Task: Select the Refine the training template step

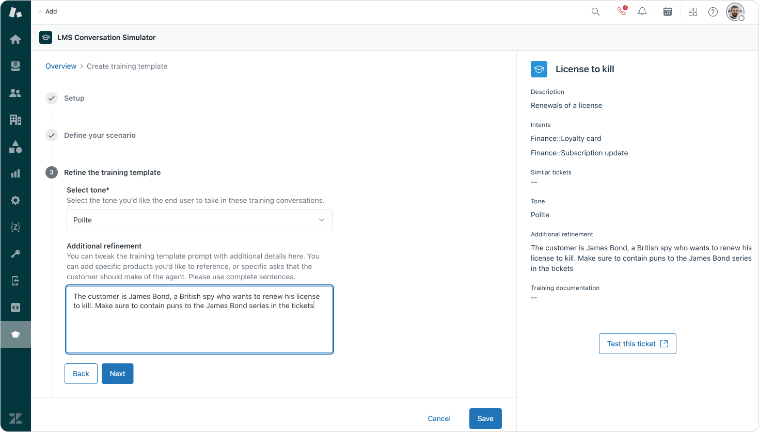Action: (112, 172)
